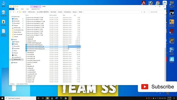Click Chrome icon in taskbar
This screenshot has height=100, width=177.
coord(66,98)
